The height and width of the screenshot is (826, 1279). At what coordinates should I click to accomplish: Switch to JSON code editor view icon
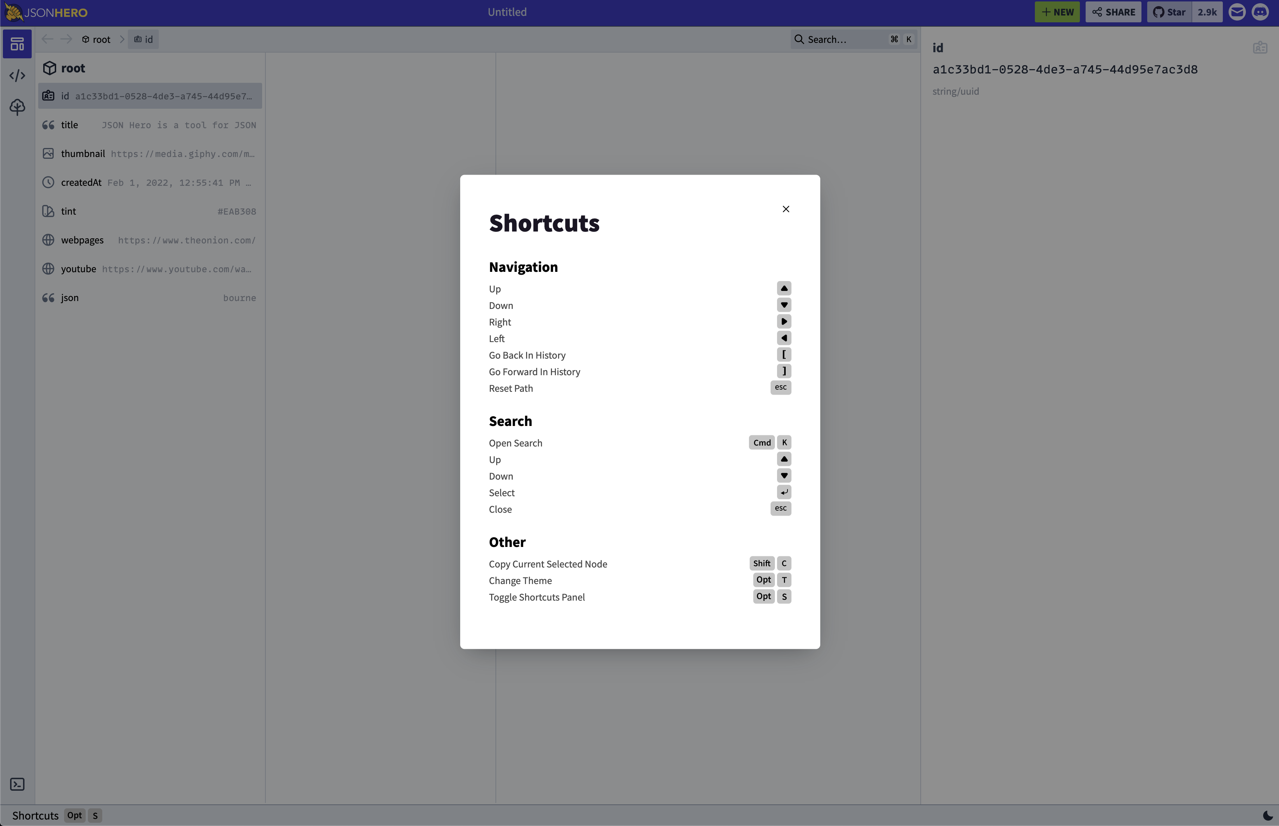point(17,76)
